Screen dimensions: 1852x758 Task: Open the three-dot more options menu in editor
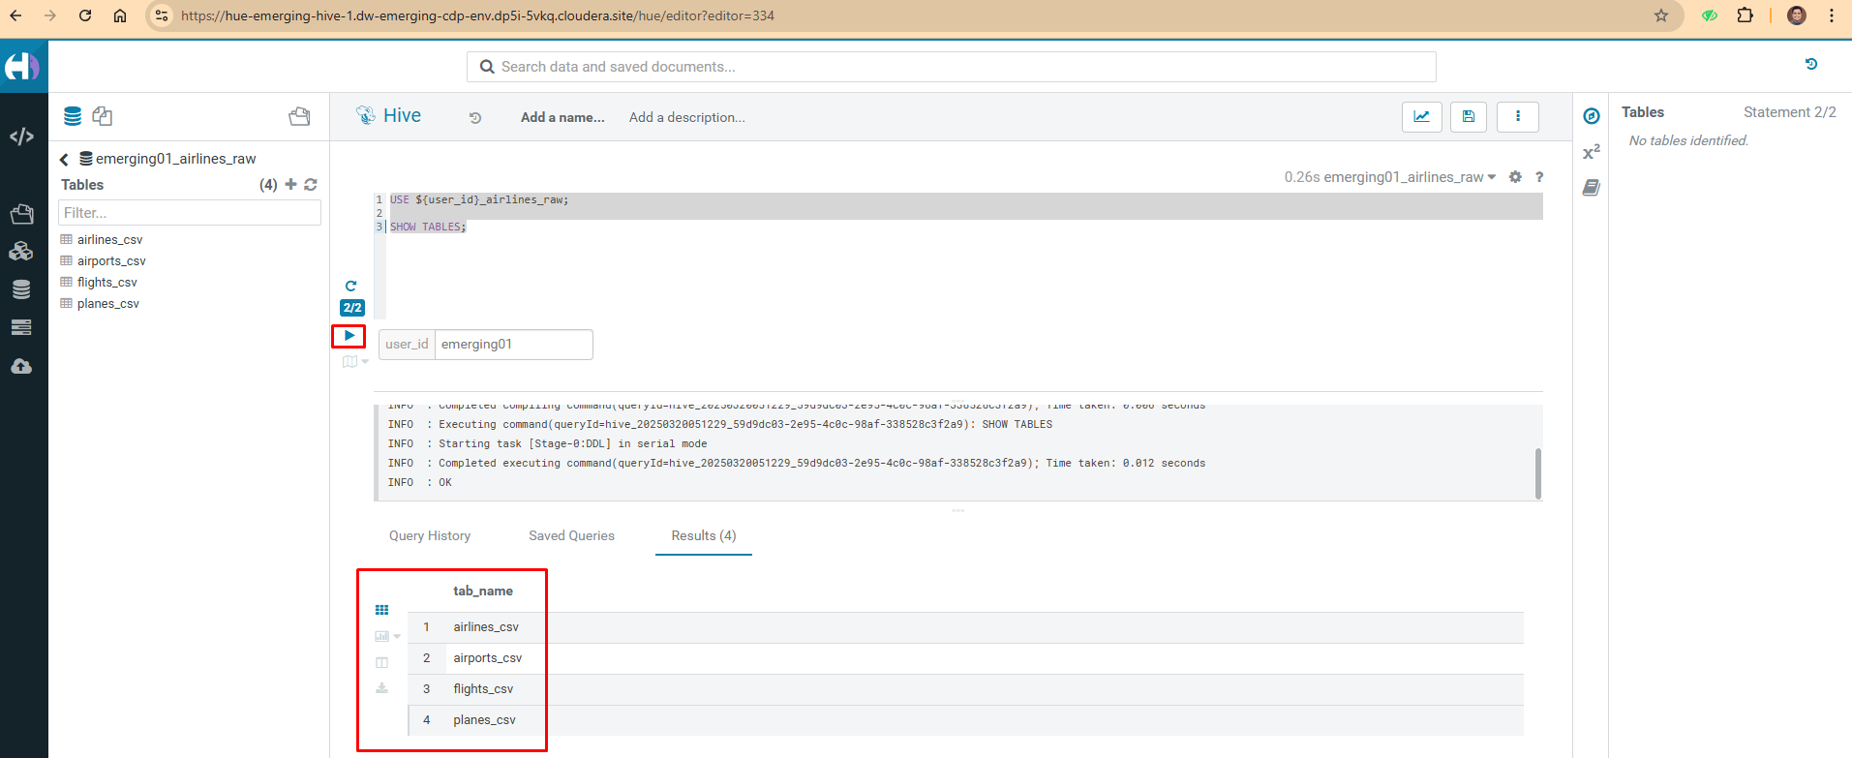[x=1518, y=116]
